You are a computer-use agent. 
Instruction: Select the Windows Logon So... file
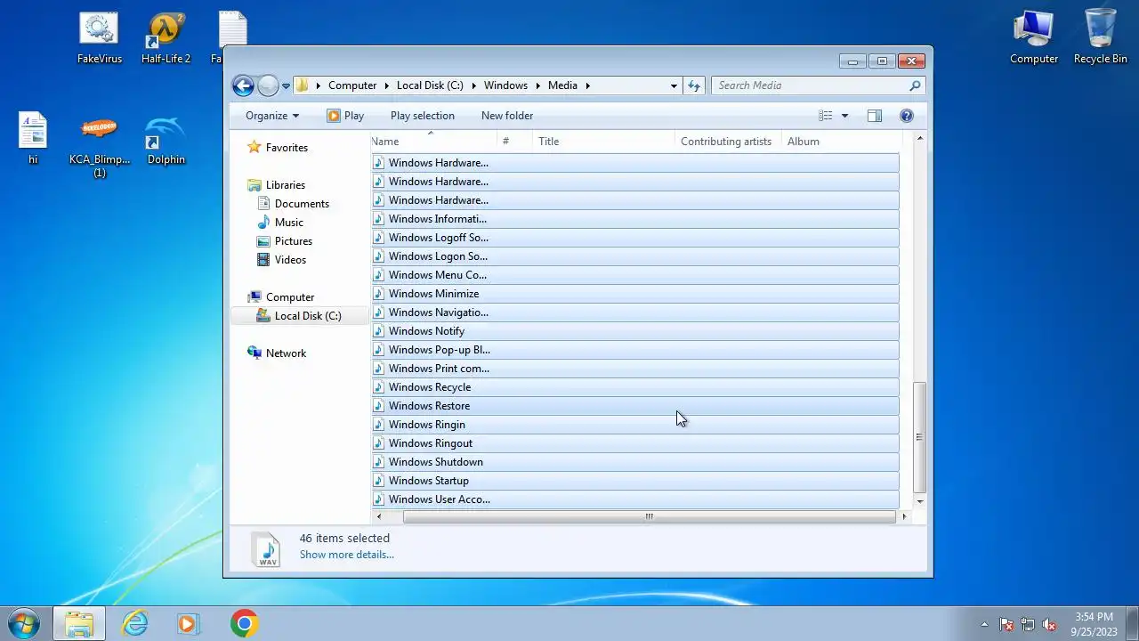(x=635, y=256)
